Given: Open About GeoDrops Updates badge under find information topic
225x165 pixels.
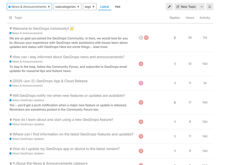Looking at the screenshot, I should click(27, 139).
